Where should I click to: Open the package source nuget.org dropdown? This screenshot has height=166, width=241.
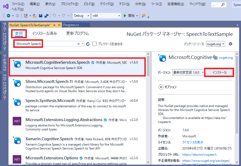216,44
